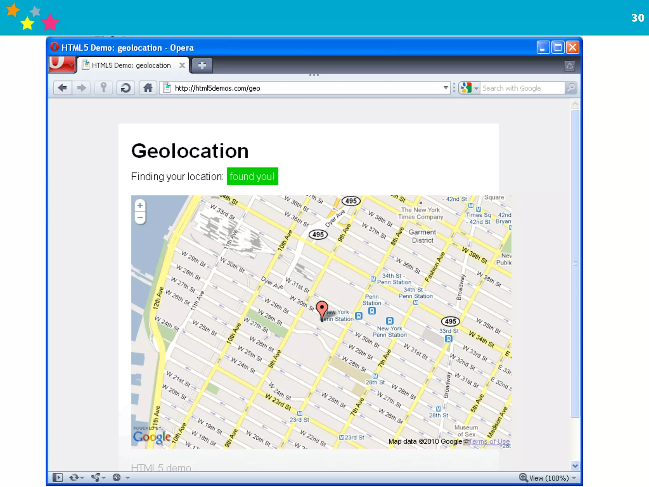The height and width of the screenshot is (487, 649).
Task: Close the HTML5 Demo: geolocation tab
Action: pyautogui.click(x=182, y=65)
